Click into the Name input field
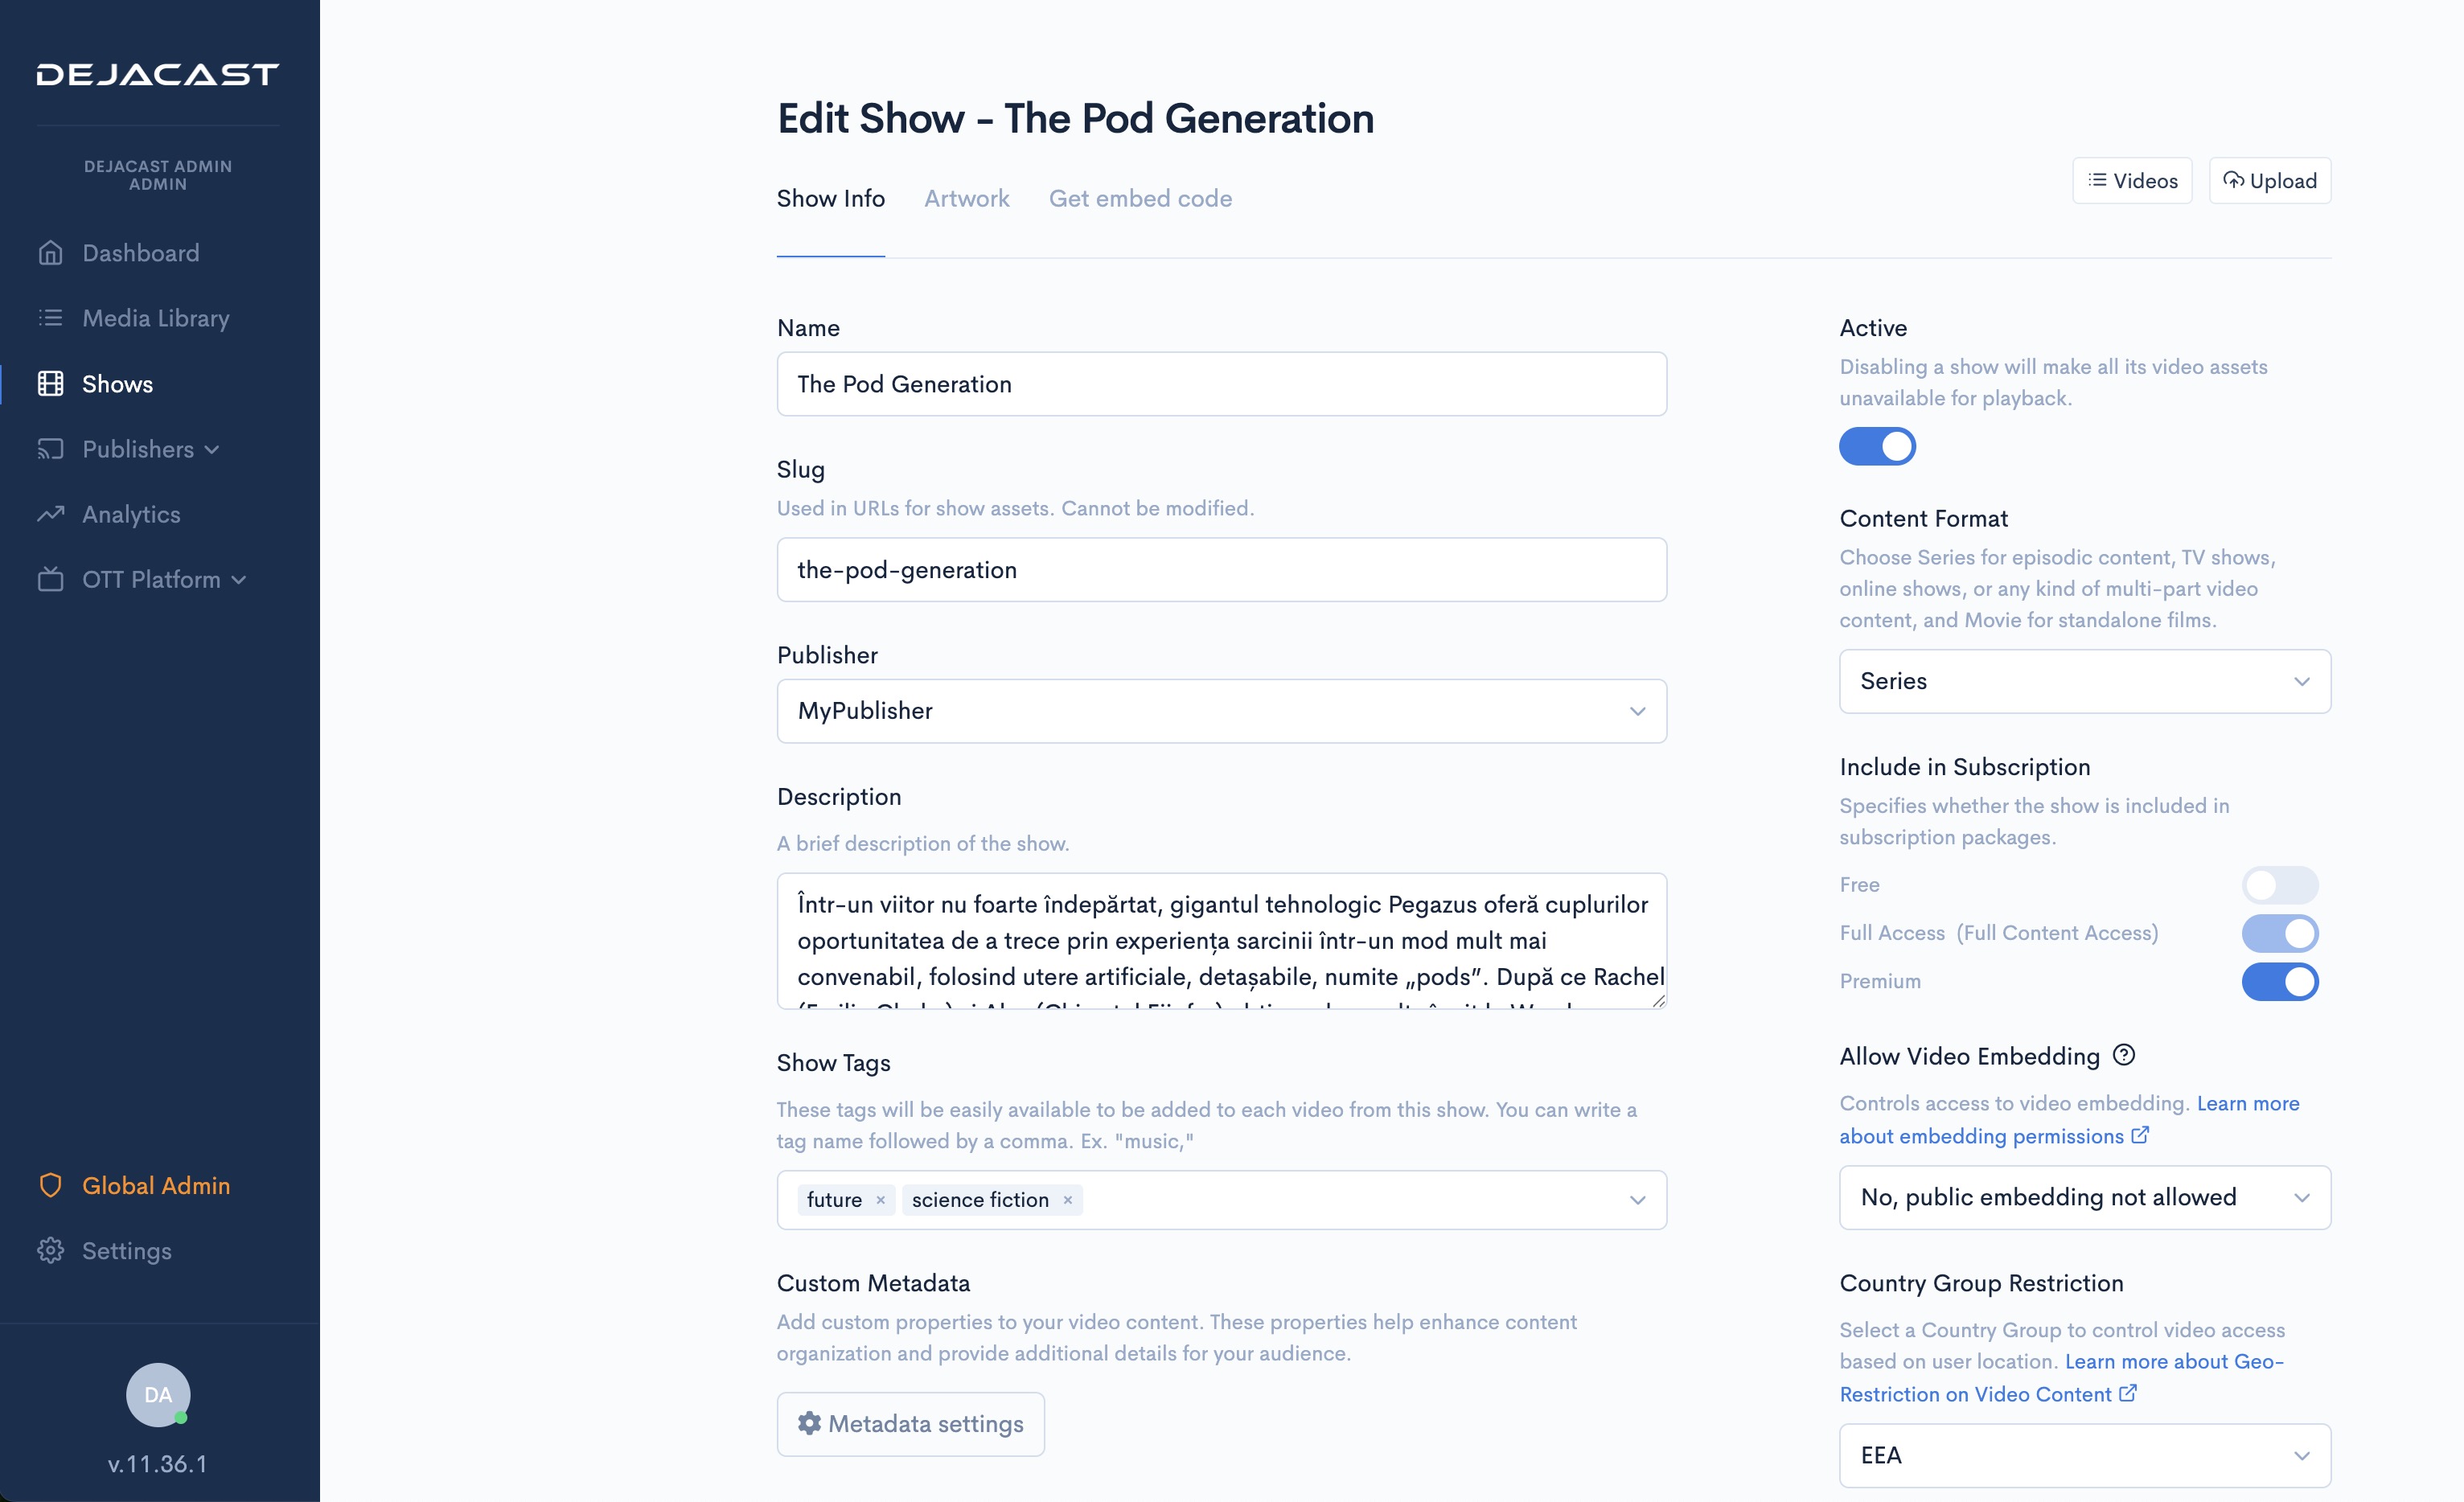The image size is (2464, 1502). click(x=1221, y=384)
